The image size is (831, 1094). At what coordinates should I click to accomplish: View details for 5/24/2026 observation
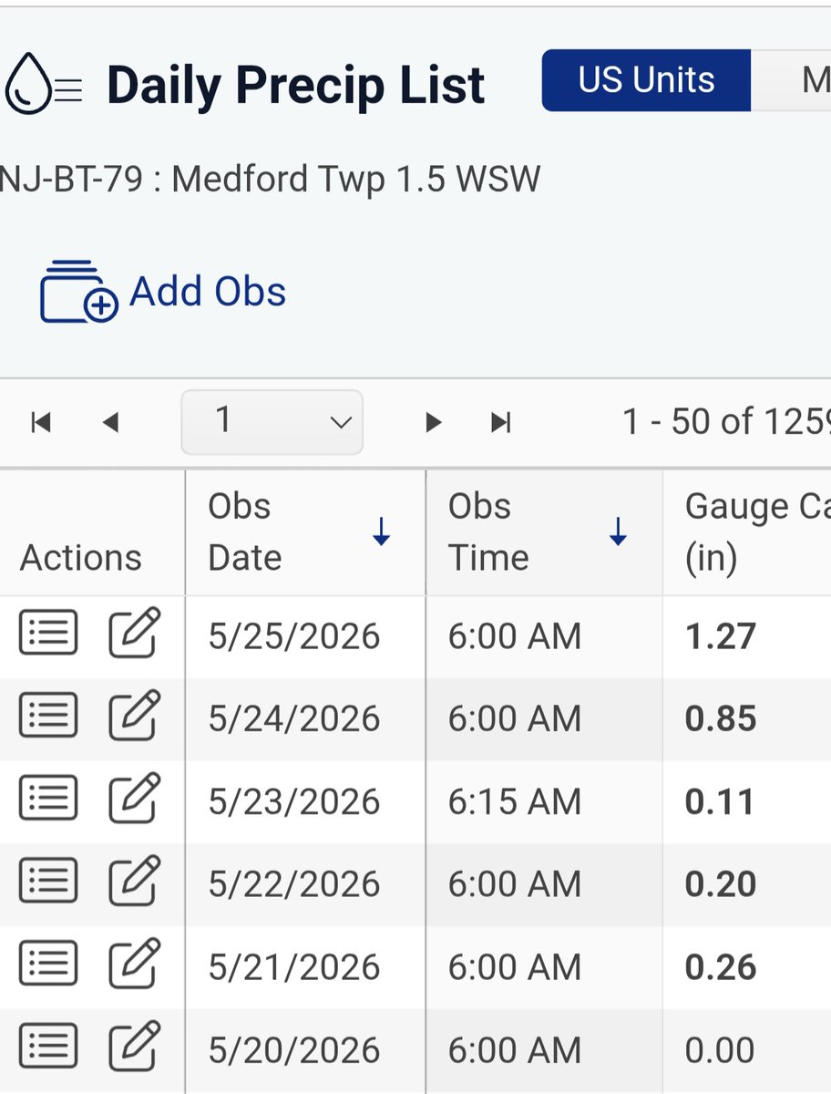pos(48,716)
